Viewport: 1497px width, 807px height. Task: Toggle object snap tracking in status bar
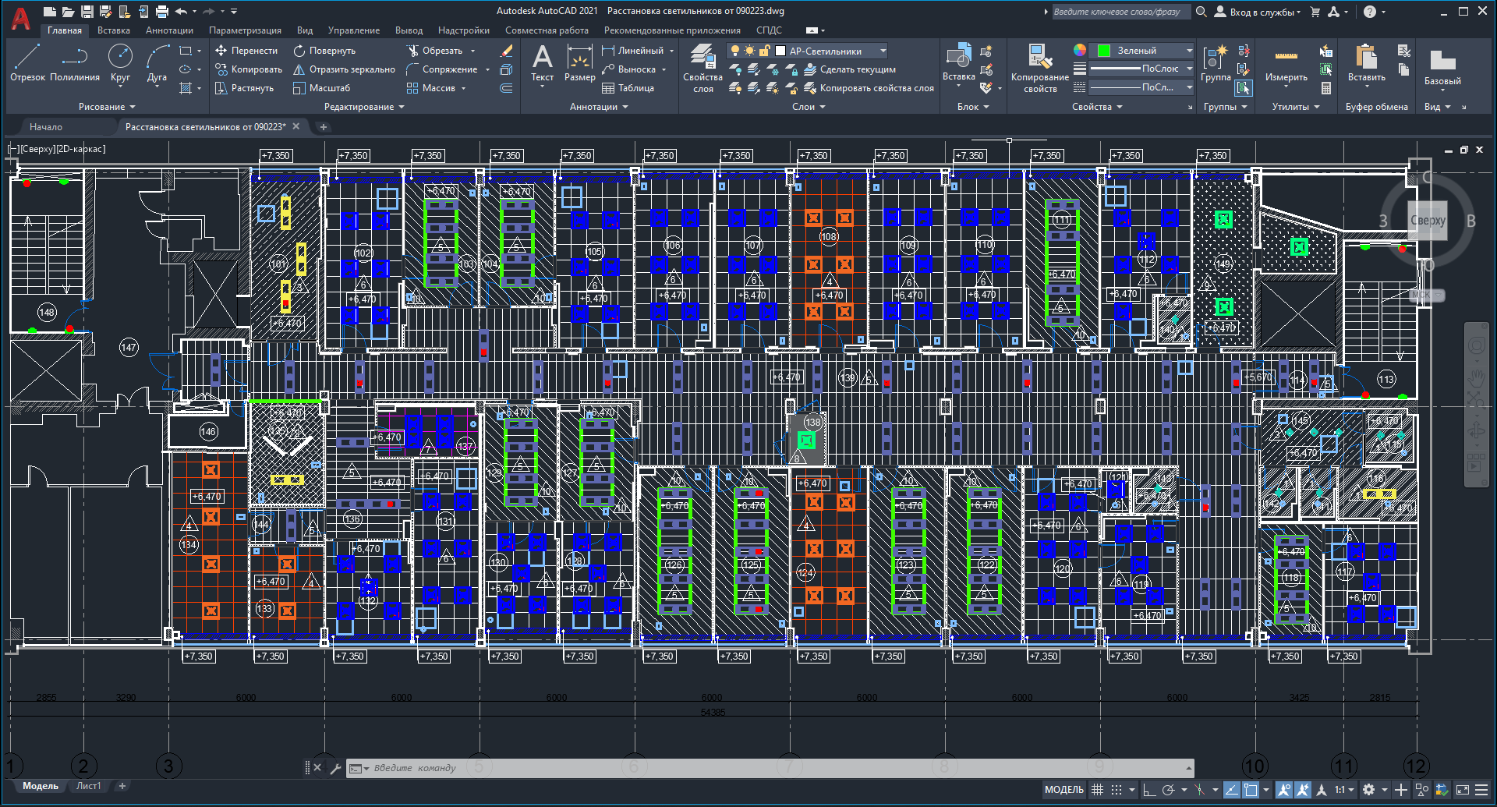pos(1232,790)
